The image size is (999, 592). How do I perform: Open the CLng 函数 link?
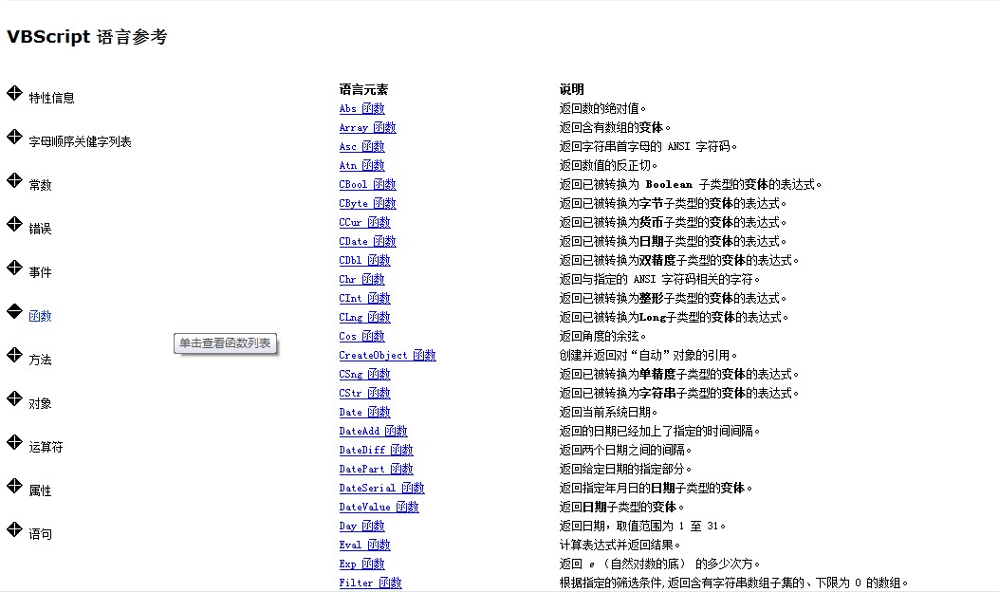[x=364, y=318]
